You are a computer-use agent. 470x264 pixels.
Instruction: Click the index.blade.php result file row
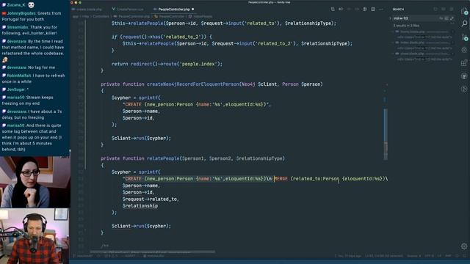coord(423,43)
